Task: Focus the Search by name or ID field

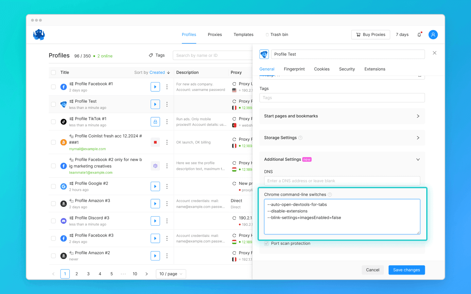Action: tap(213, 55)
